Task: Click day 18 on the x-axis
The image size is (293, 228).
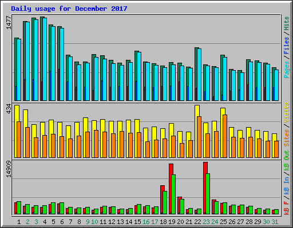Action: (x=163, y=222)
